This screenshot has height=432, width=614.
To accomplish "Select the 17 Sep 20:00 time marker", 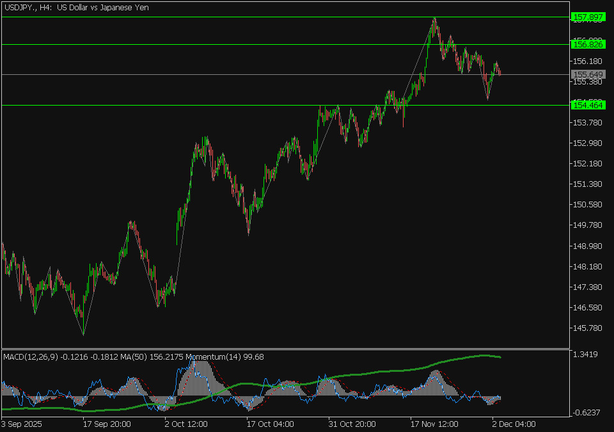I will (107, 424).
